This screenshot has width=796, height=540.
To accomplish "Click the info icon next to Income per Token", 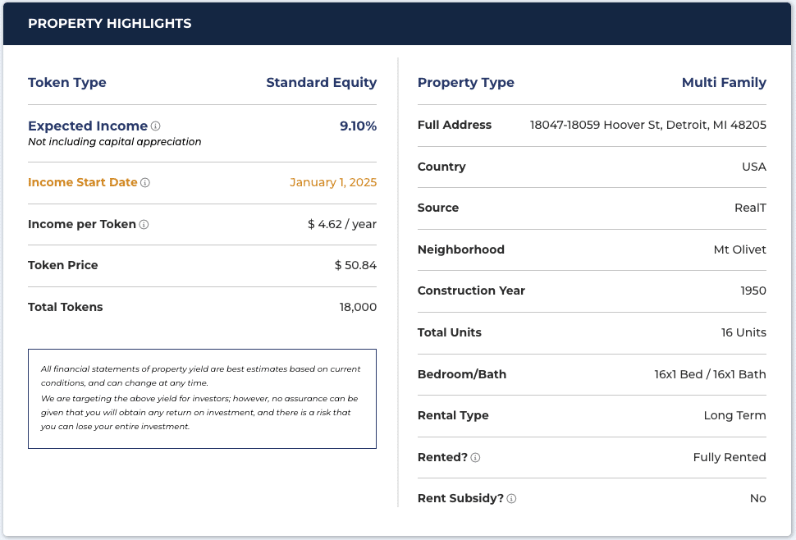I will pyautogui.click(x=144, y=225).
